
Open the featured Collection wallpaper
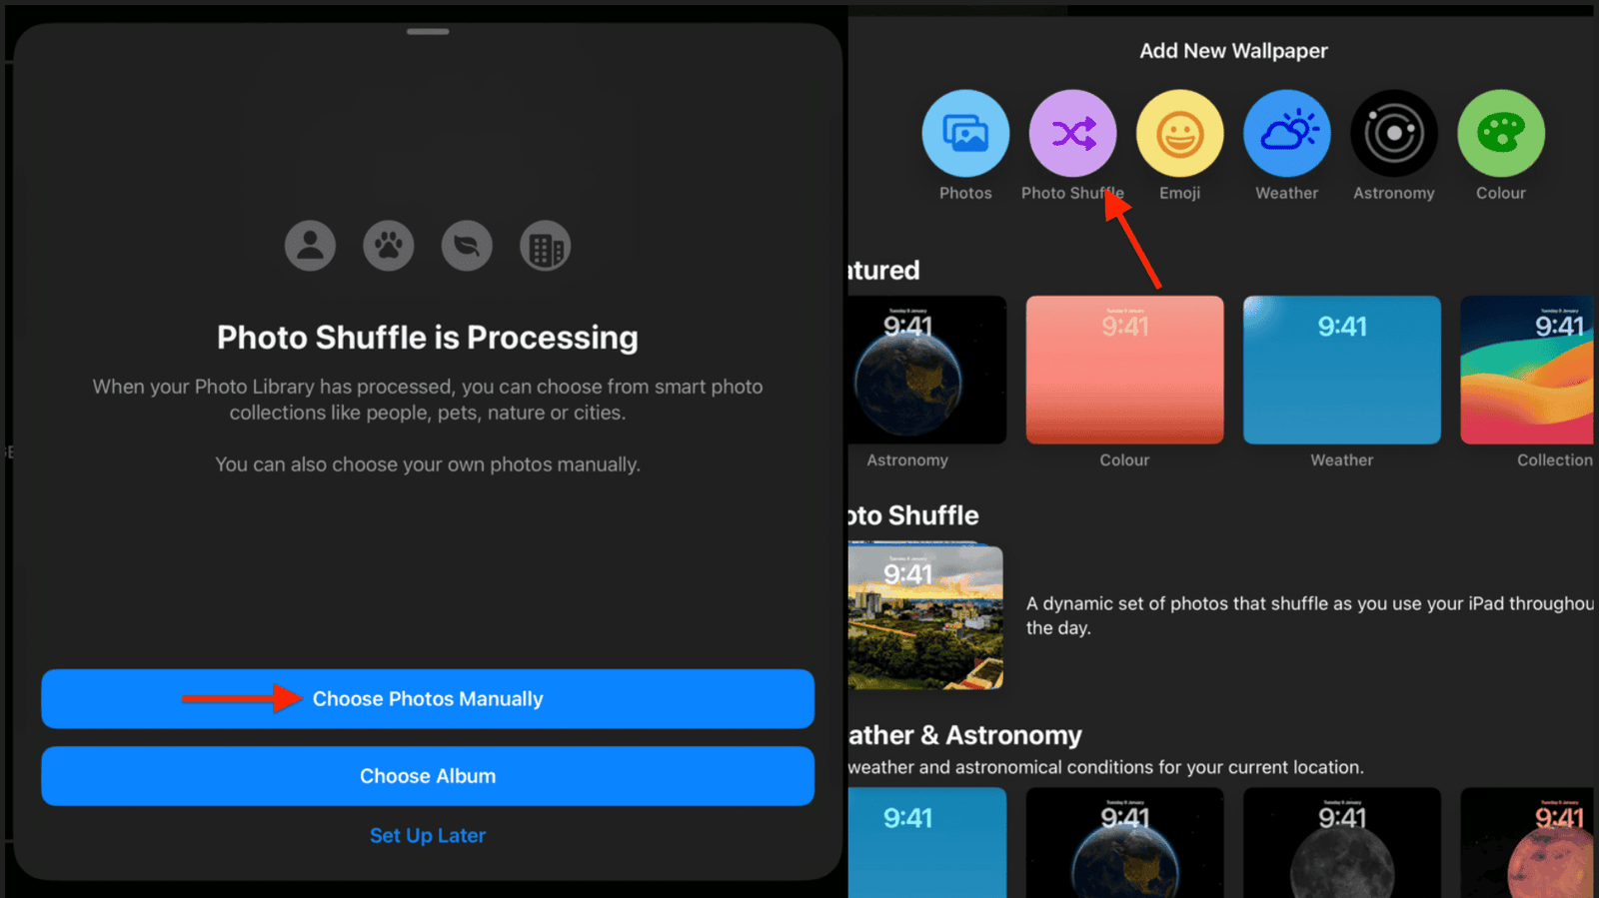[1527, 370]
